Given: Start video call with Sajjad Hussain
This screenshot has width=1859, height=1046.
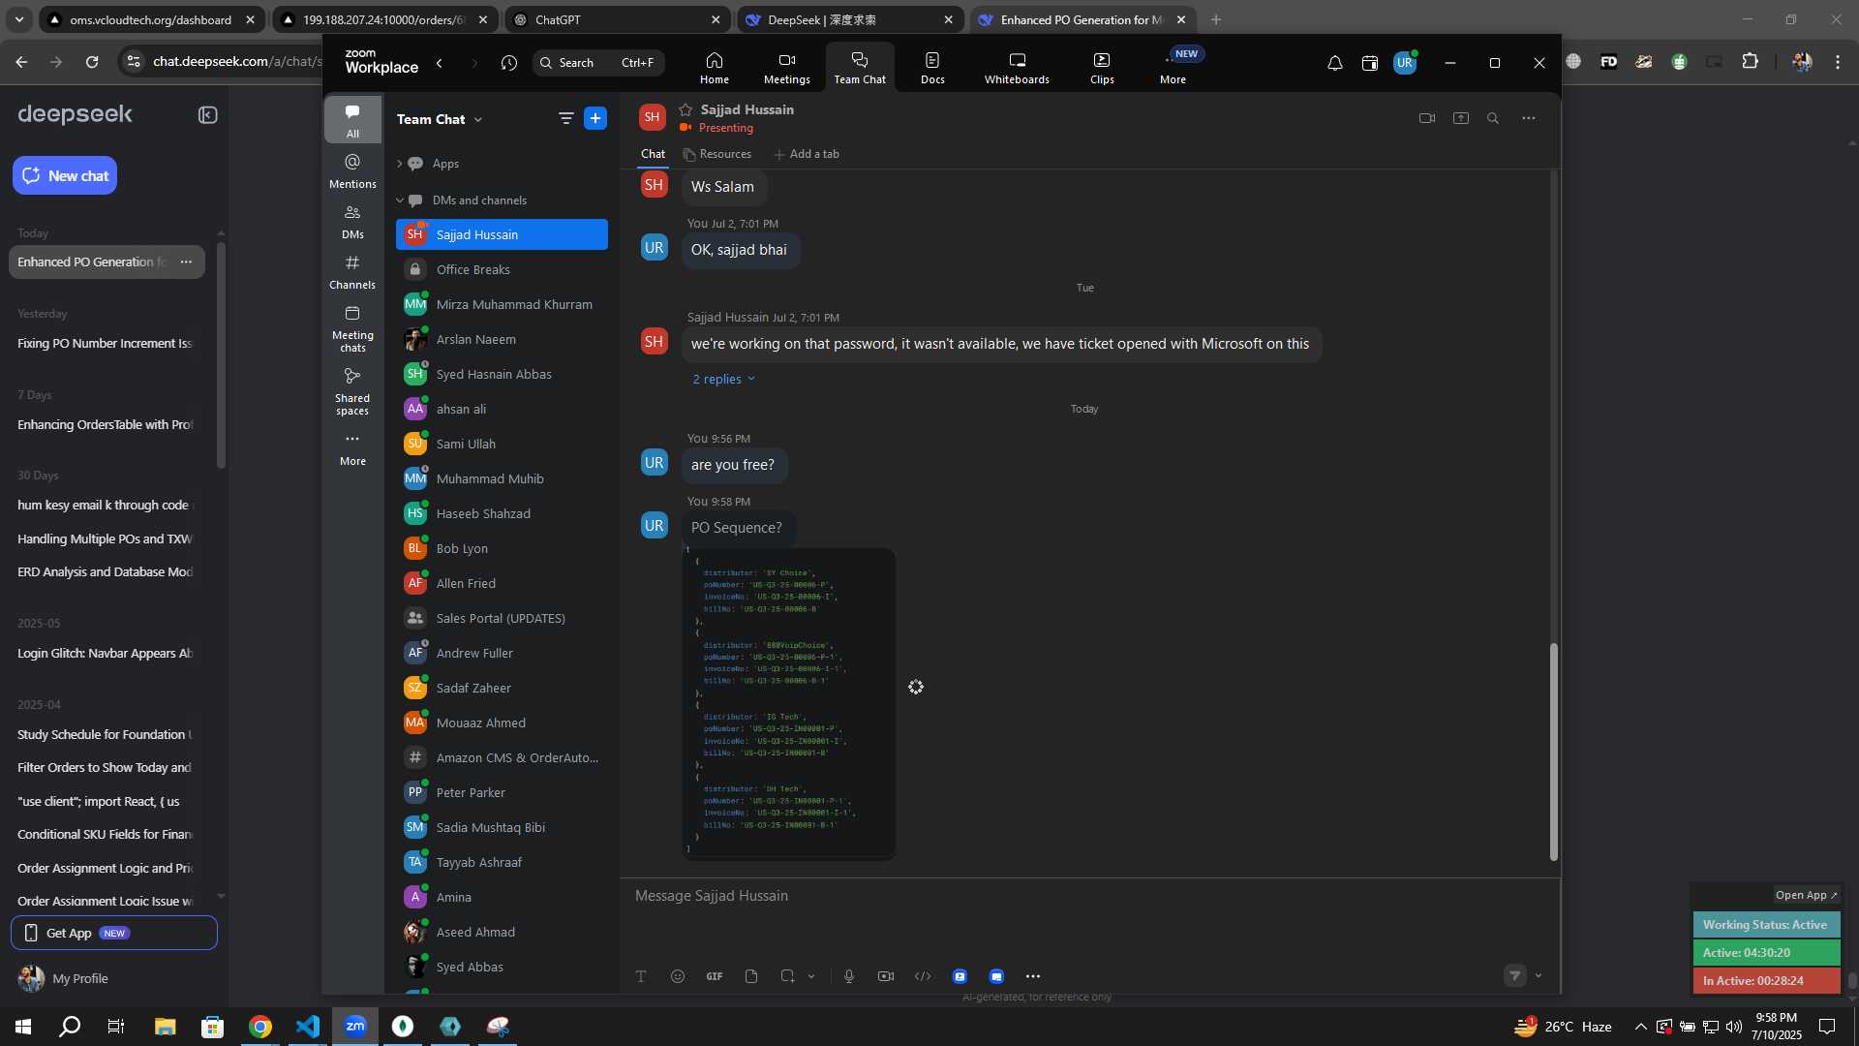Looking at the screenshot, I should tap(1426, 118).
